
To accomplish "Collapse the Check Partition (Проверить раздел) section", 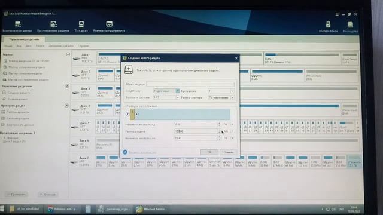I will click(x=66, y=106).
